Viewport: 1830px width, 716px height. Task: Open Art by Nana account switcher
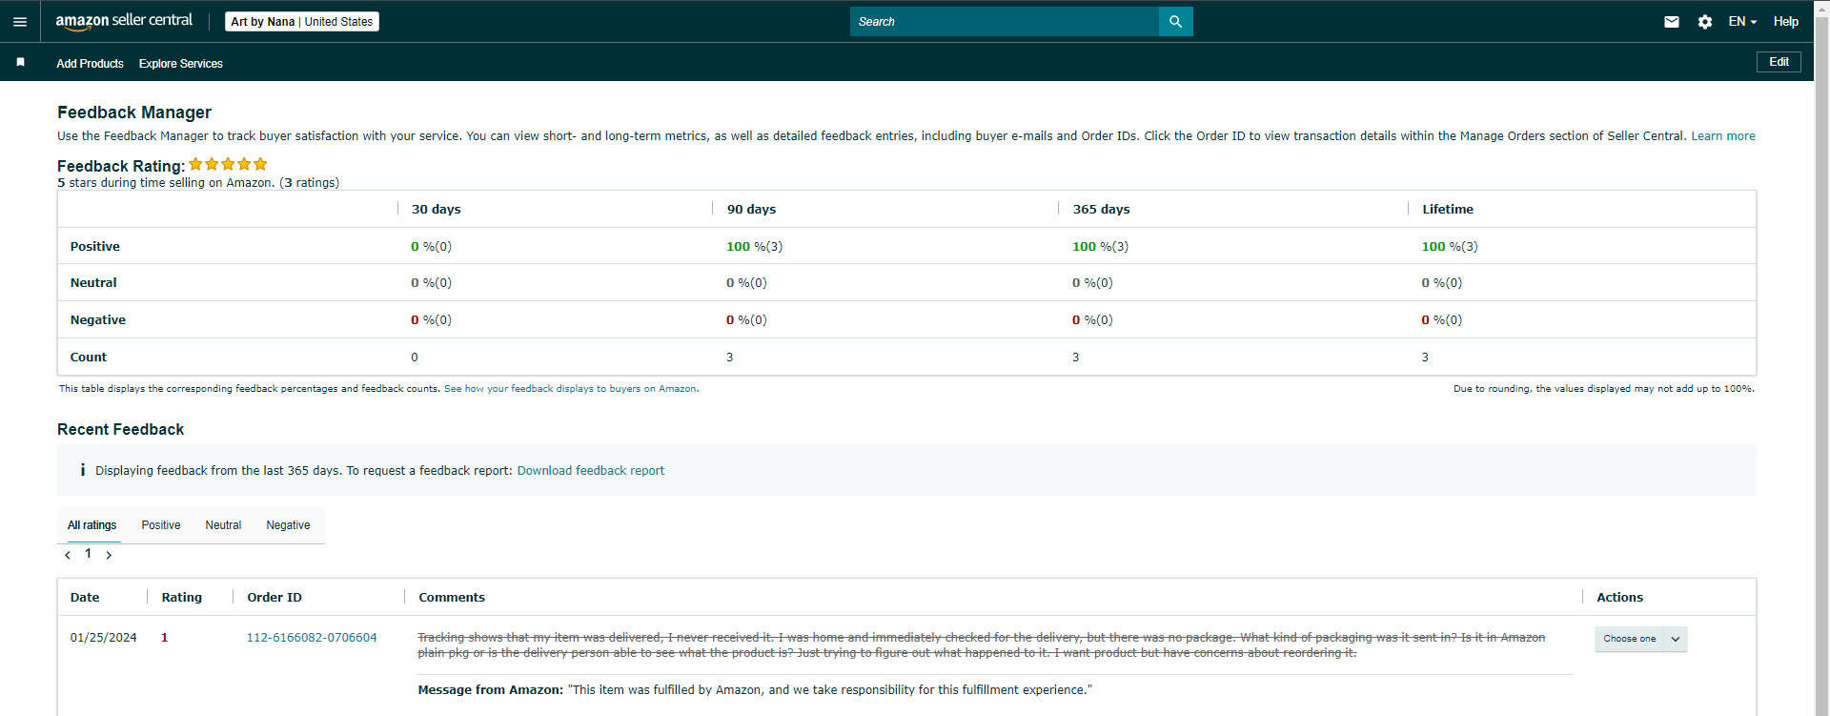click(301, 21)
